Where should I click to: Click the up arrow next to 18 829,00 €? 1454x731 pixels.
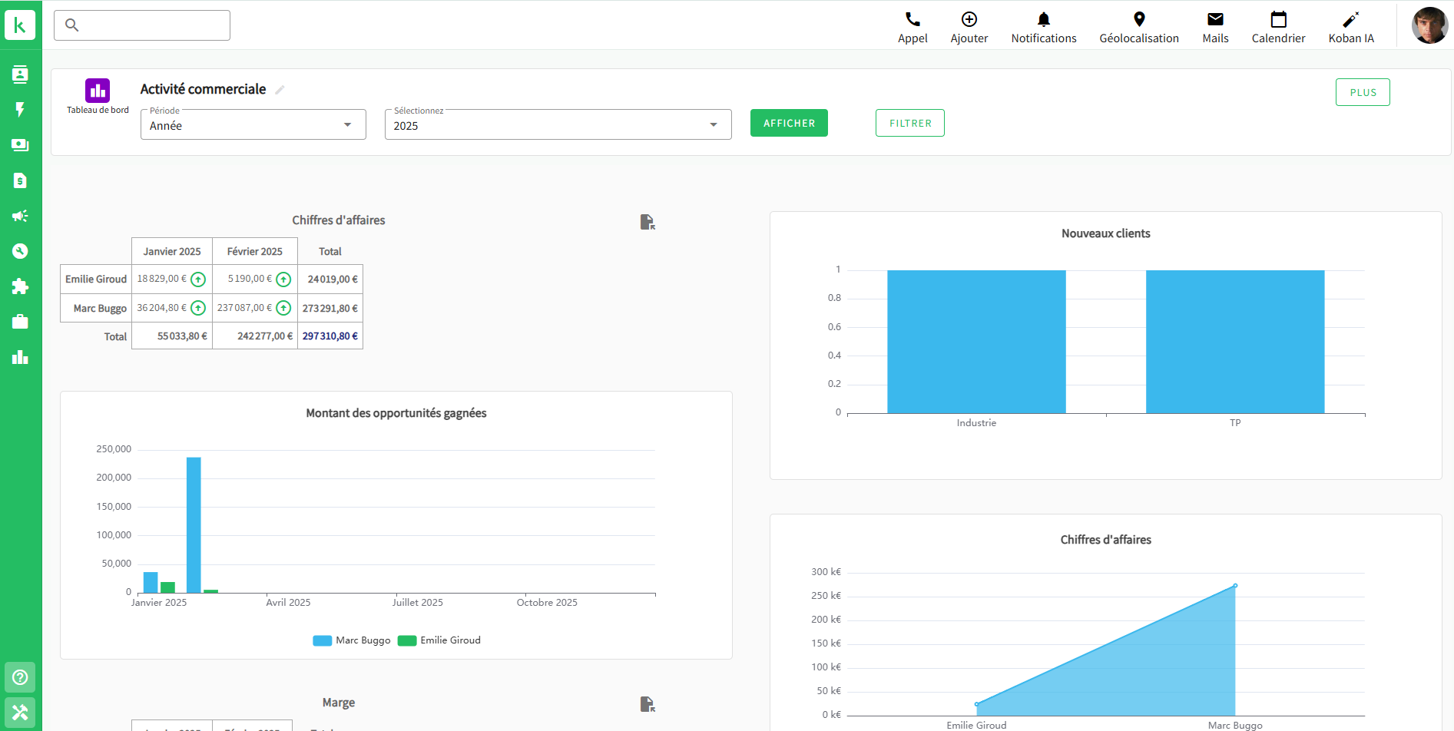click(198, 279)
